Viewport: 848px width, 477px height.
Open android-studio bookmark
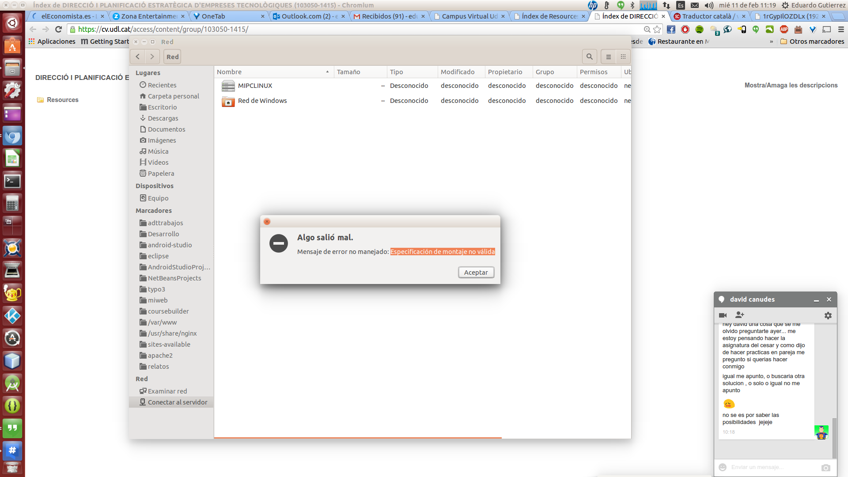[170, 245]
